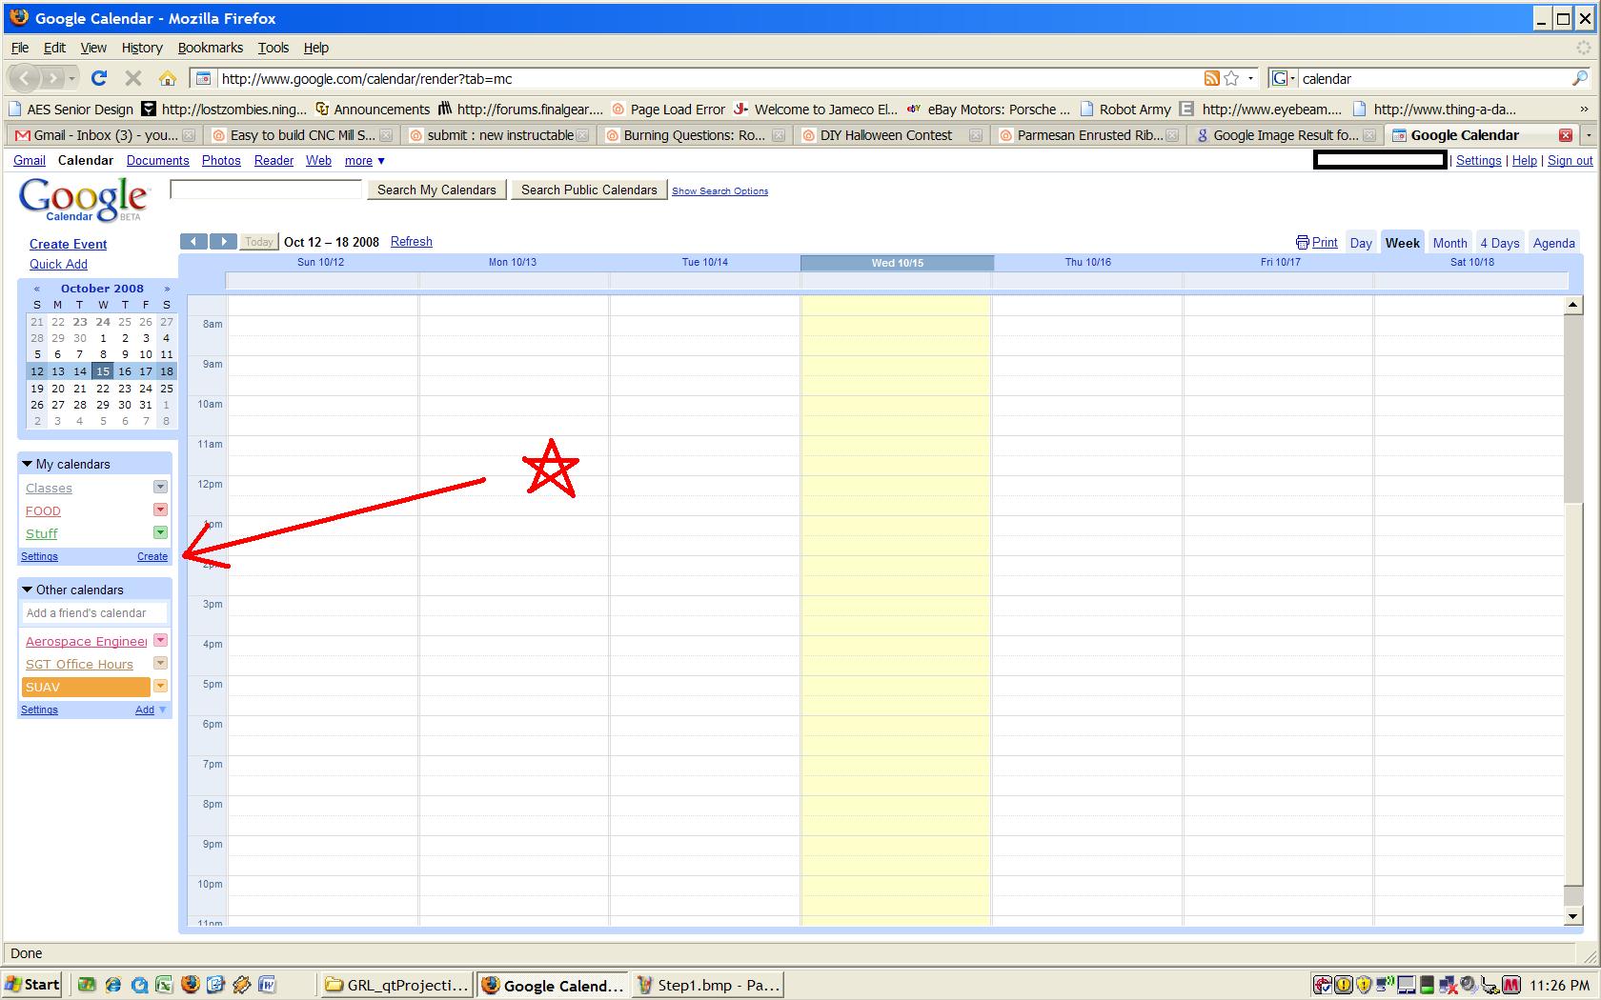
Task: Click the Search My Calendars button
Action: pos(436,190)
